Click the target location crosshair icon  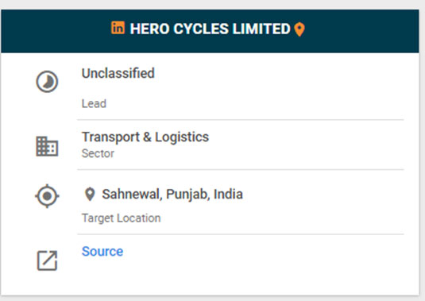pyautogui.click(x=47, y=196)
